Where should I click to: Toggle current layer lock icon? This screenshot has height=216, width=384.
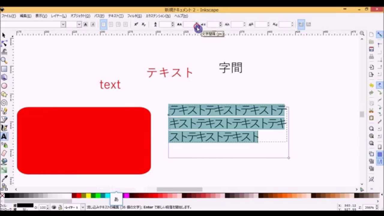click(60, 207)
